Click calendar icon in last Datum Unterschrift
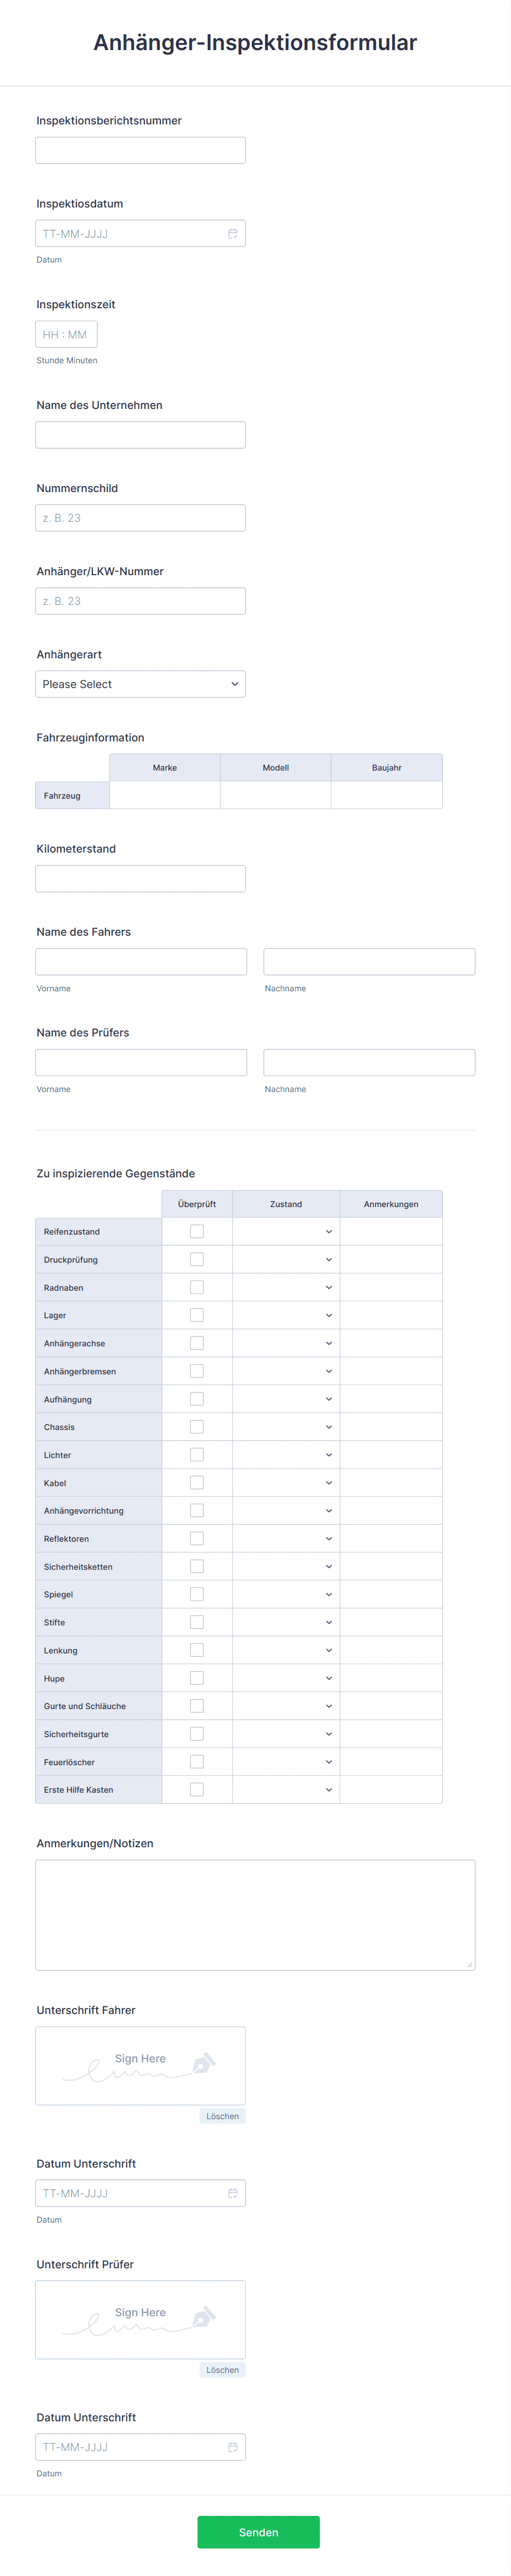The width and height of the screenshot is (511, 2576). click(x=232, y=2447)
